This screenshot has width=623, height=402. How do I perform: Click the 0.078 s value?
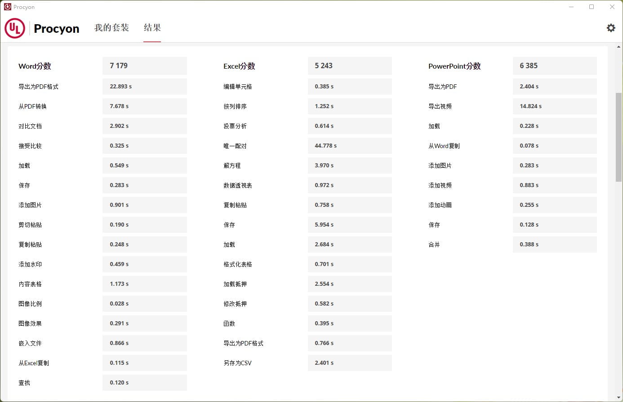(555, 146)
